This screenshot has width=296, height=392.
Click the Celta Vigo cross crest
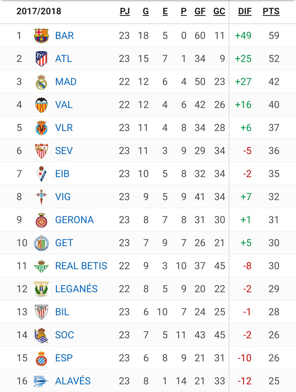[x=41, y=197]
